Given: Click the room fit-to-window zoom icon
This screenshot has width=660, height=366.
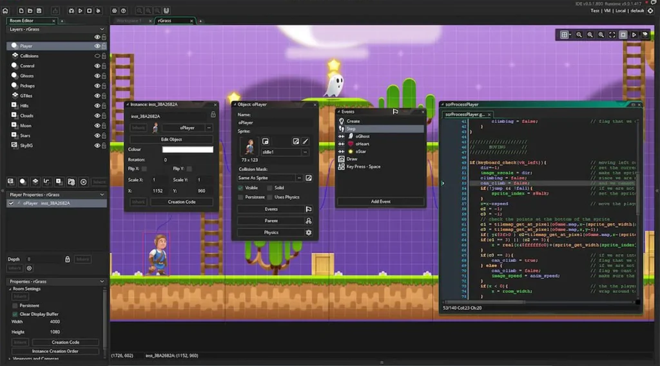Looking at the screenshot, I should click(x=612, y=35).
